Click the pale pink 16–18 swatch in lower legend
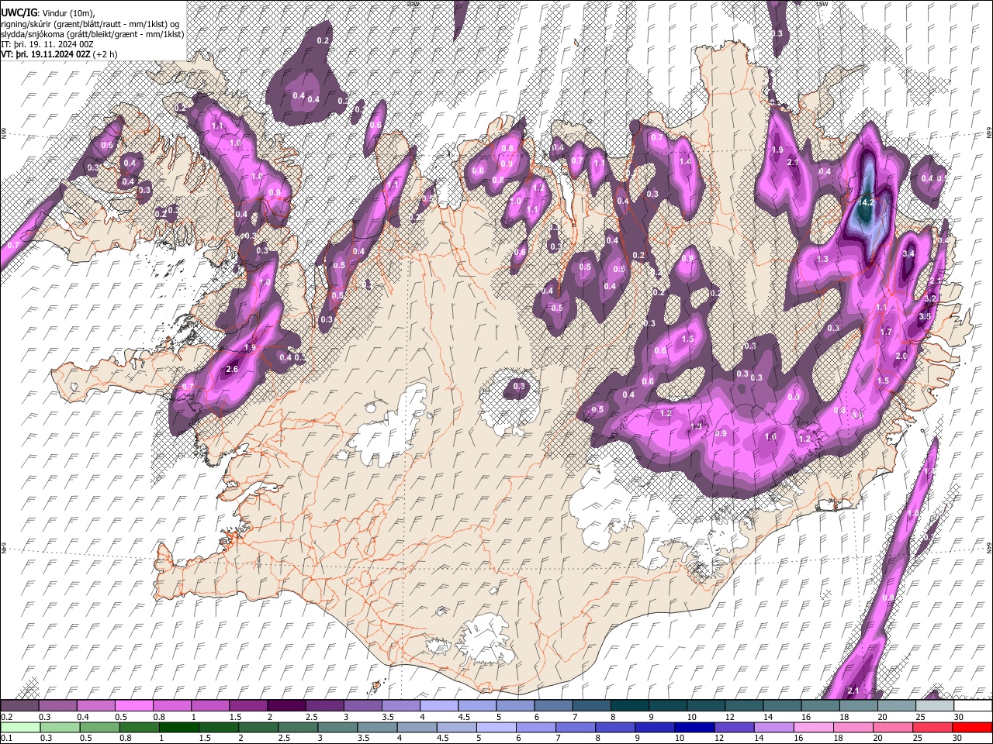Viewport: 993px width, 744px height. point(814,727)
